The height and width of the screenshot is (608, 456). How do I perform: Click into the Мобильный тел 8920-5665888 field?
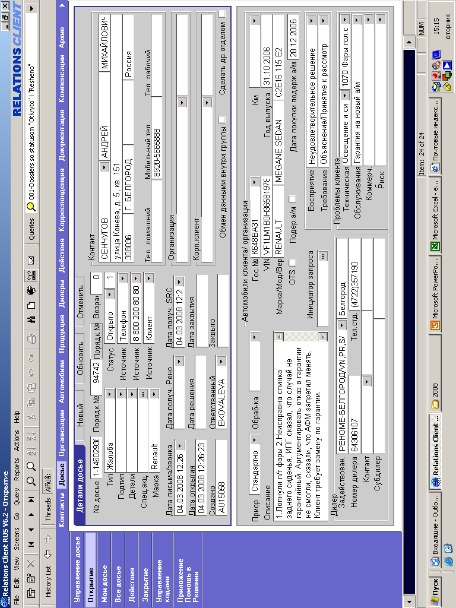pyautogui.click(x=157, y=137)
